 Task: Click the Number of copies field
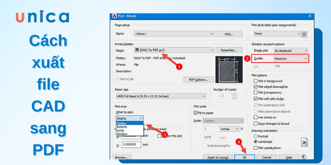(226, 96)
